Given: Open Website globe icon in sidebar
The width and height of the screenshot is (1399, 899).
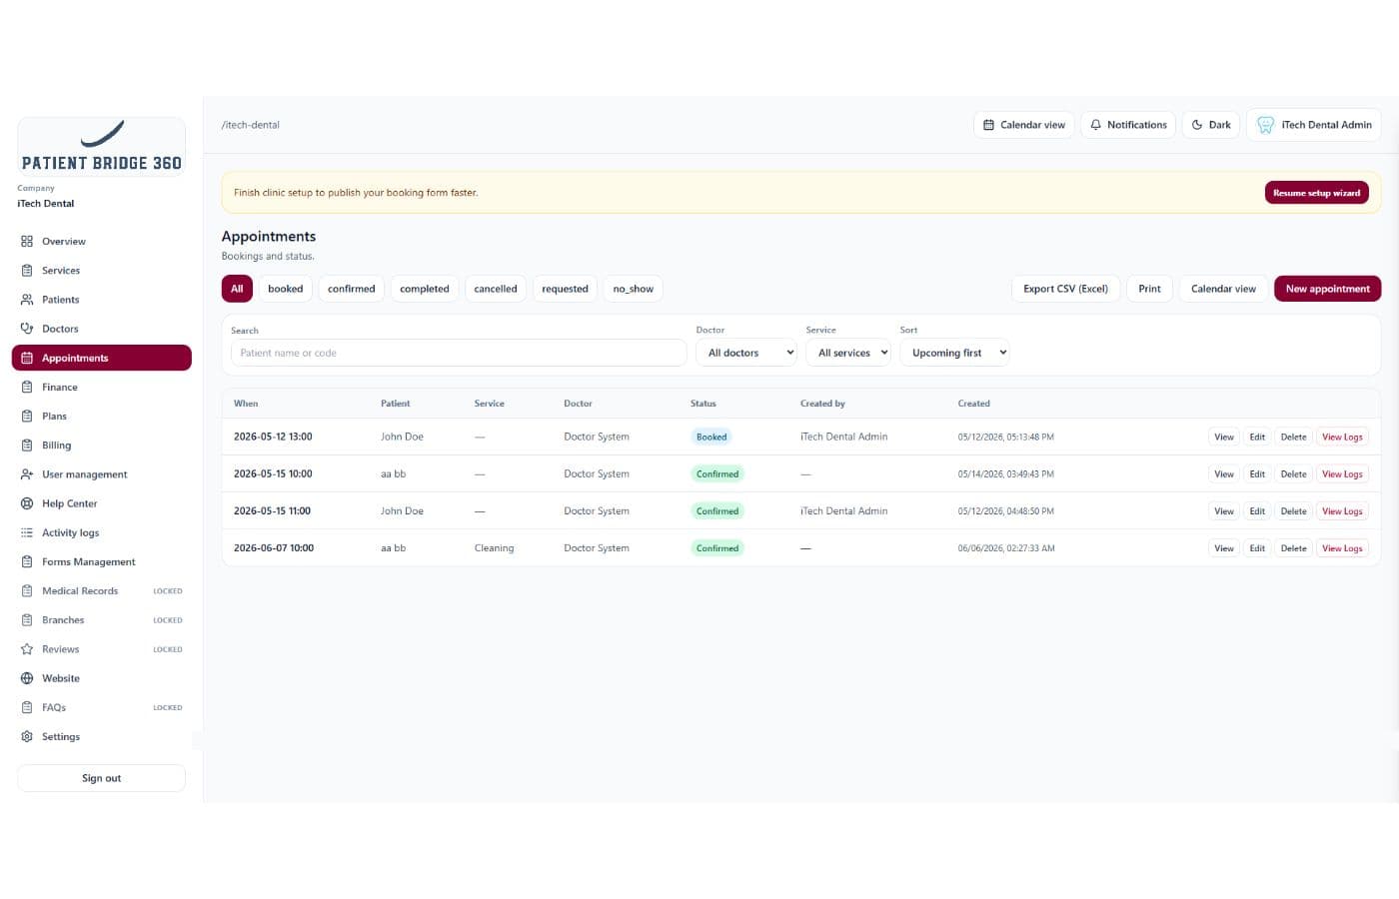Looking at the screenshot, I should (x=27, y=678).
